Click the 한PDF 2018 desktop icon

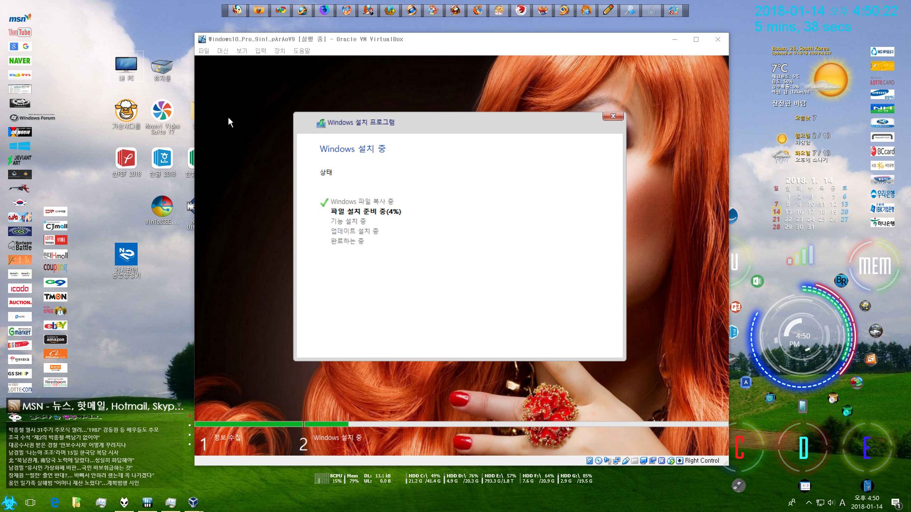tap(126, 162)
